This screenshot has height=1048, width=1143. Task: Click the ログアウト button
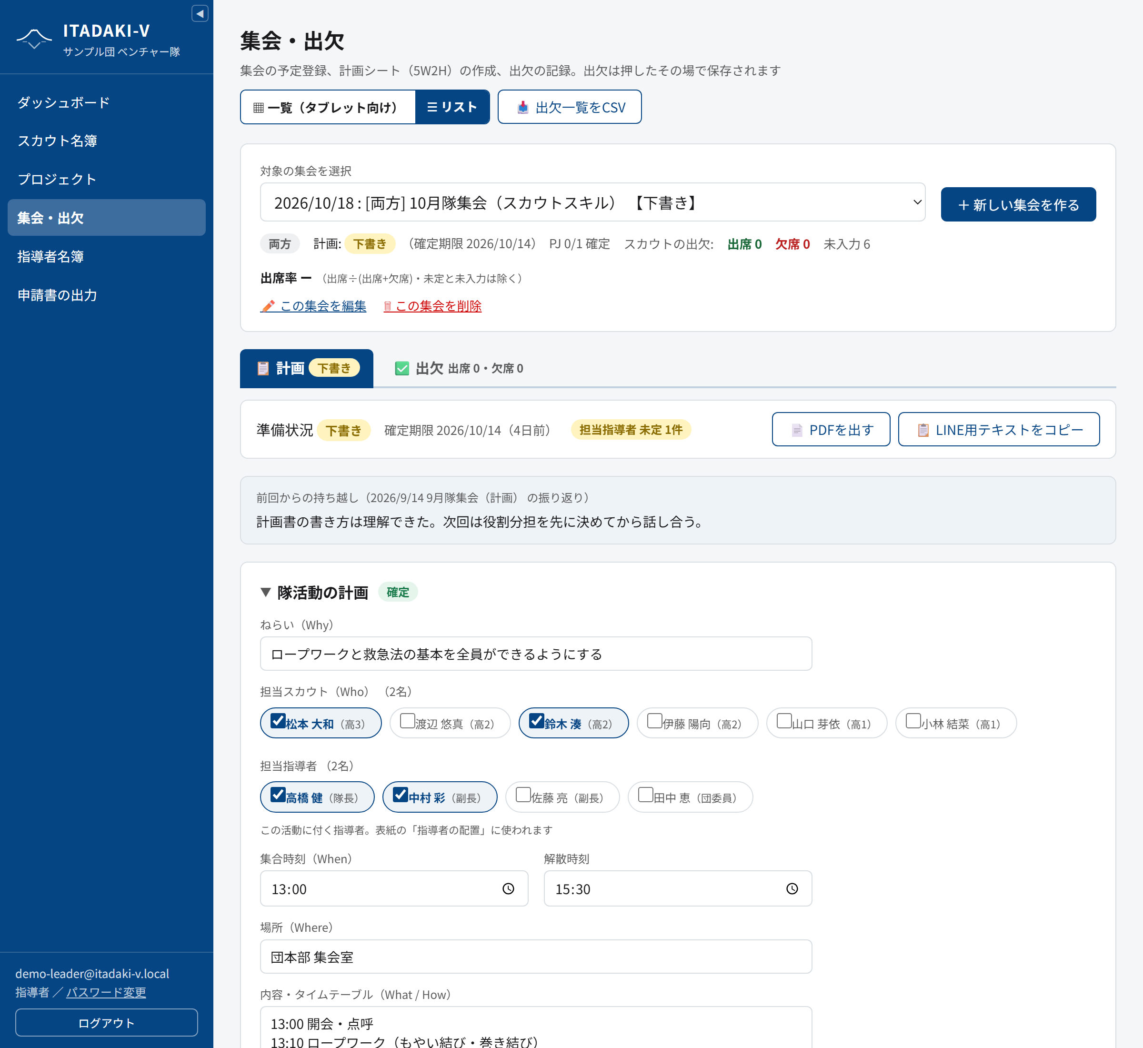[x=107, y=1022]
